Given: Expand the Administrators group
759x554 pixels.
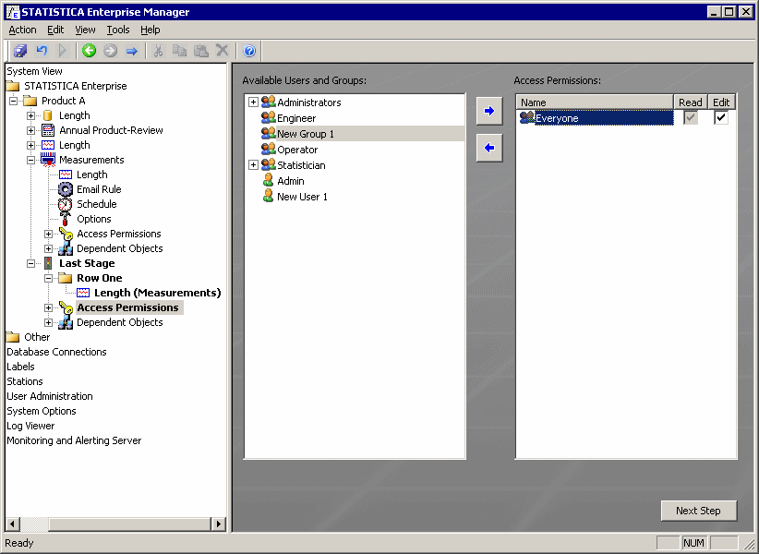Looking at the screenshot, I should [253, 102].
